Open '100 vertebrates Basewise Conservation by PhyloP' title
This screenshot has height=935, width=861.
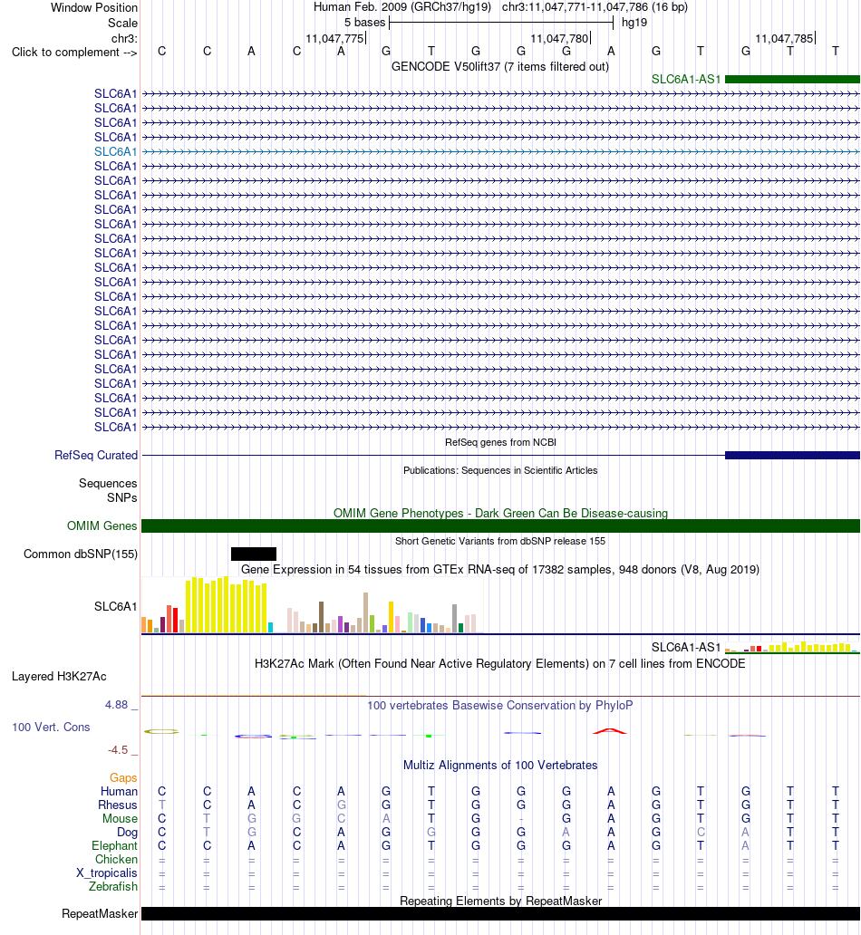click(x=500, y=706)
